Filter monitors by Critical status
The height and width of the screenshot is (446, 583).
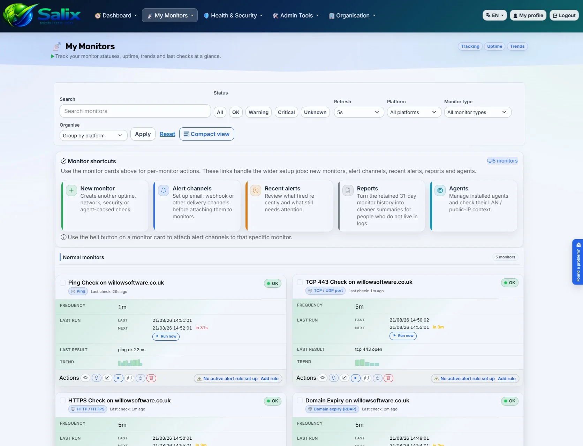coord(286,112)
